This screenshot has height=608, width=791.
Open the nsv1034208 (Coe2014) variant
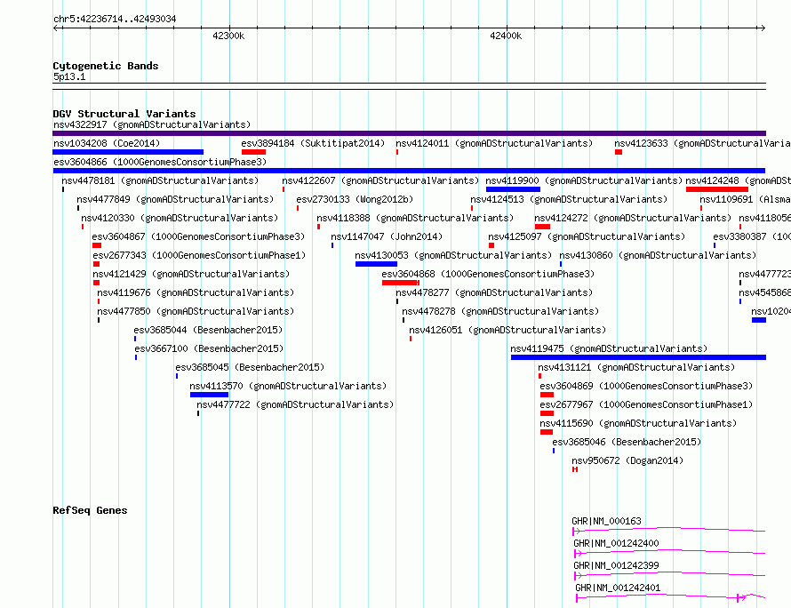coord(107,143)
